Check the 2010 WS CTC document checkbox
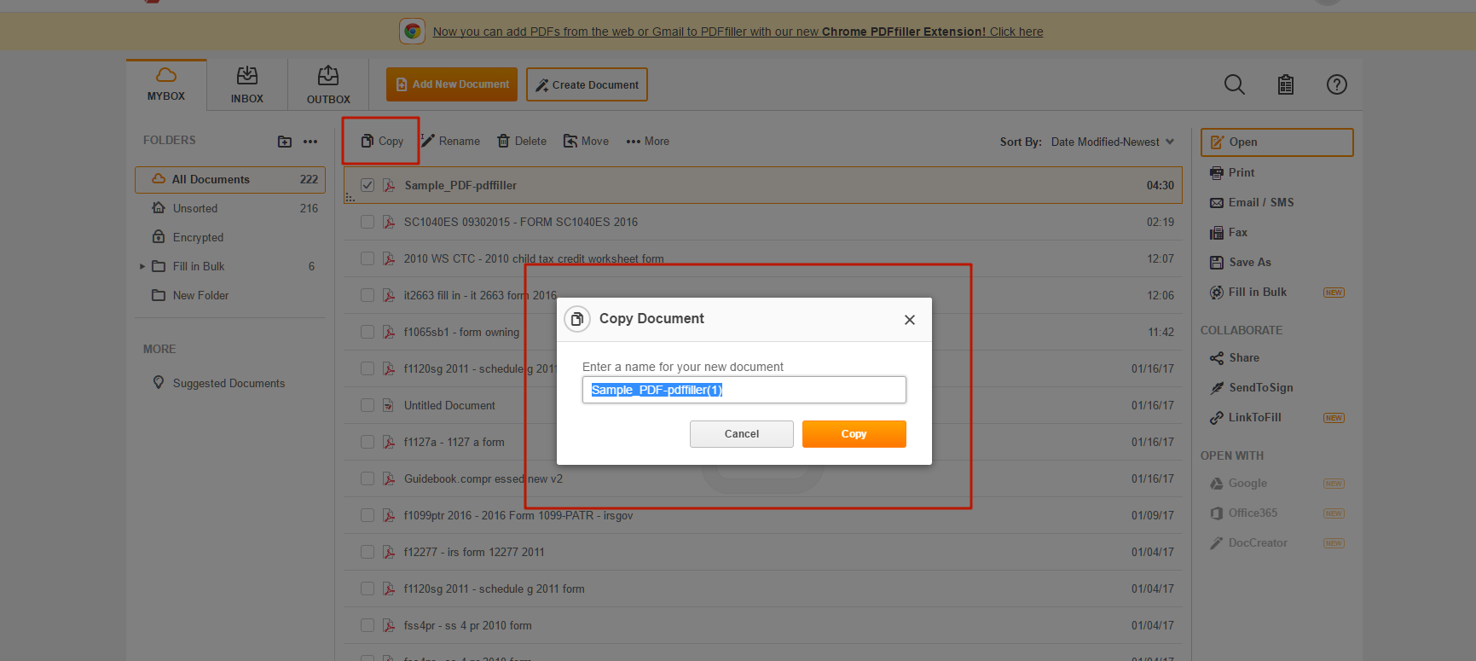This screenshot has height=661, width=1476. pyautogui.click(x=368, y=258)
